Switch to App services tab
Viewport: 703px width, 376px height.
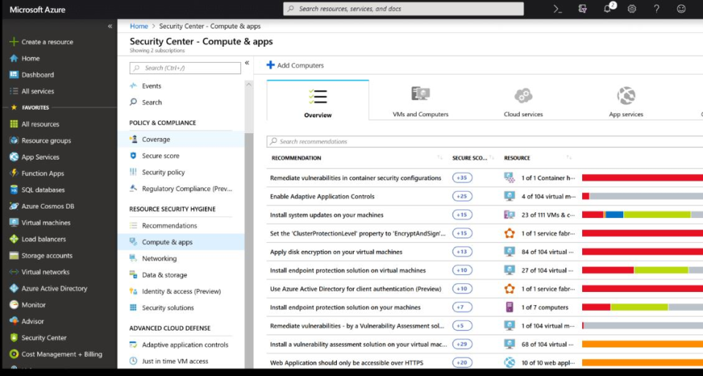point(626,100)
